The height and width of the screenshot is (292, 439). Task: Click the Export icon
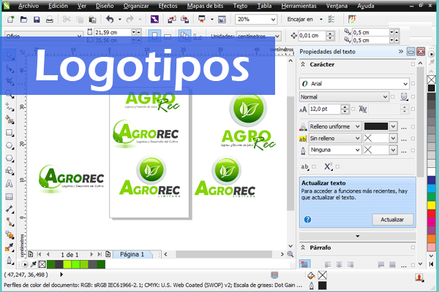184,19
